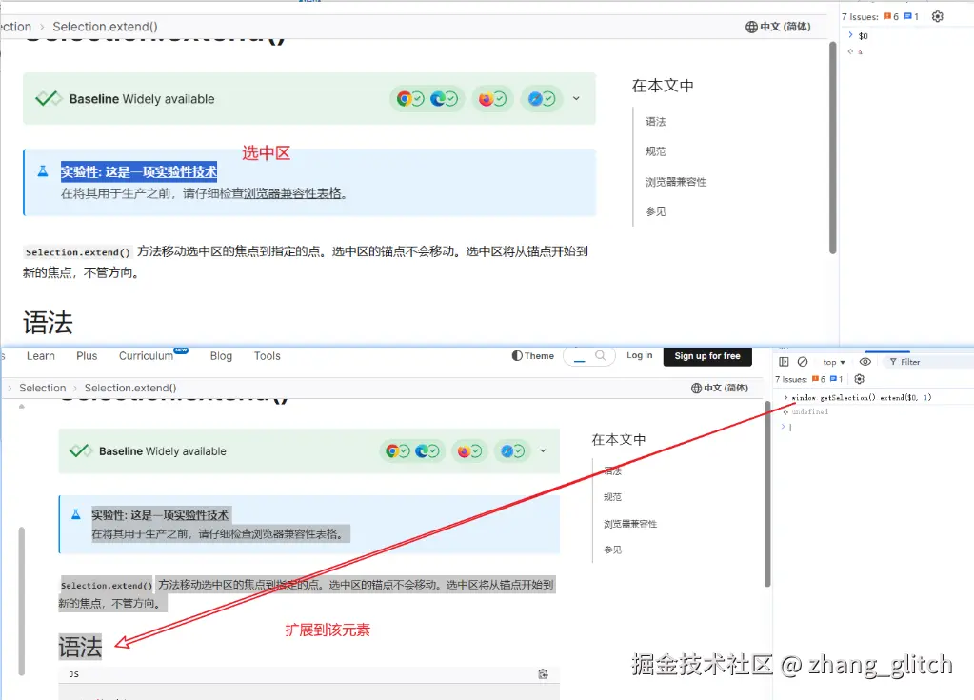Go to 规范 in lower page's table of contents
Viewport: 974px width, 700px height.
pyautogui.click(x=612, y=497)
